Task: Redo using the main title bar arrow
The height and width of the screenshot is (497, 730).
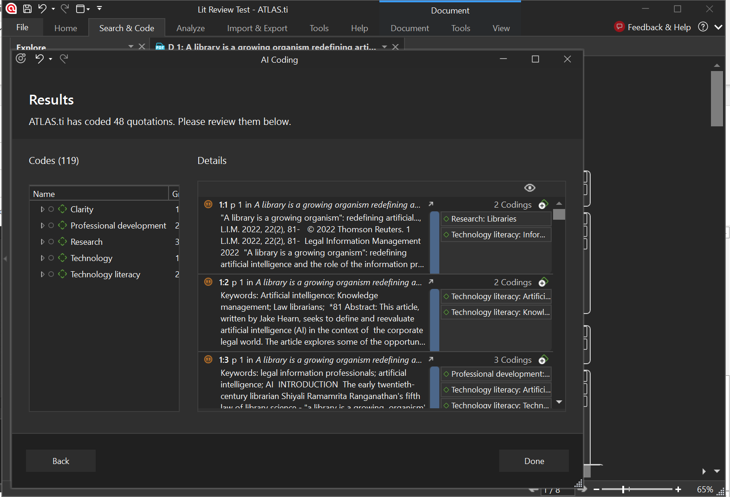Action: (65, 8)
